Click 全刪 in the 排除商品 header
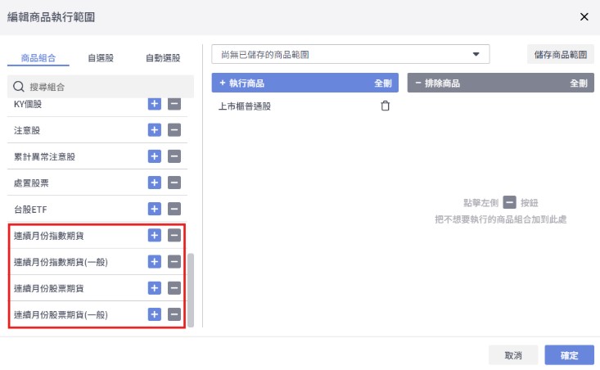Viewport: 600px width, 370px height. tap(579, 83)
